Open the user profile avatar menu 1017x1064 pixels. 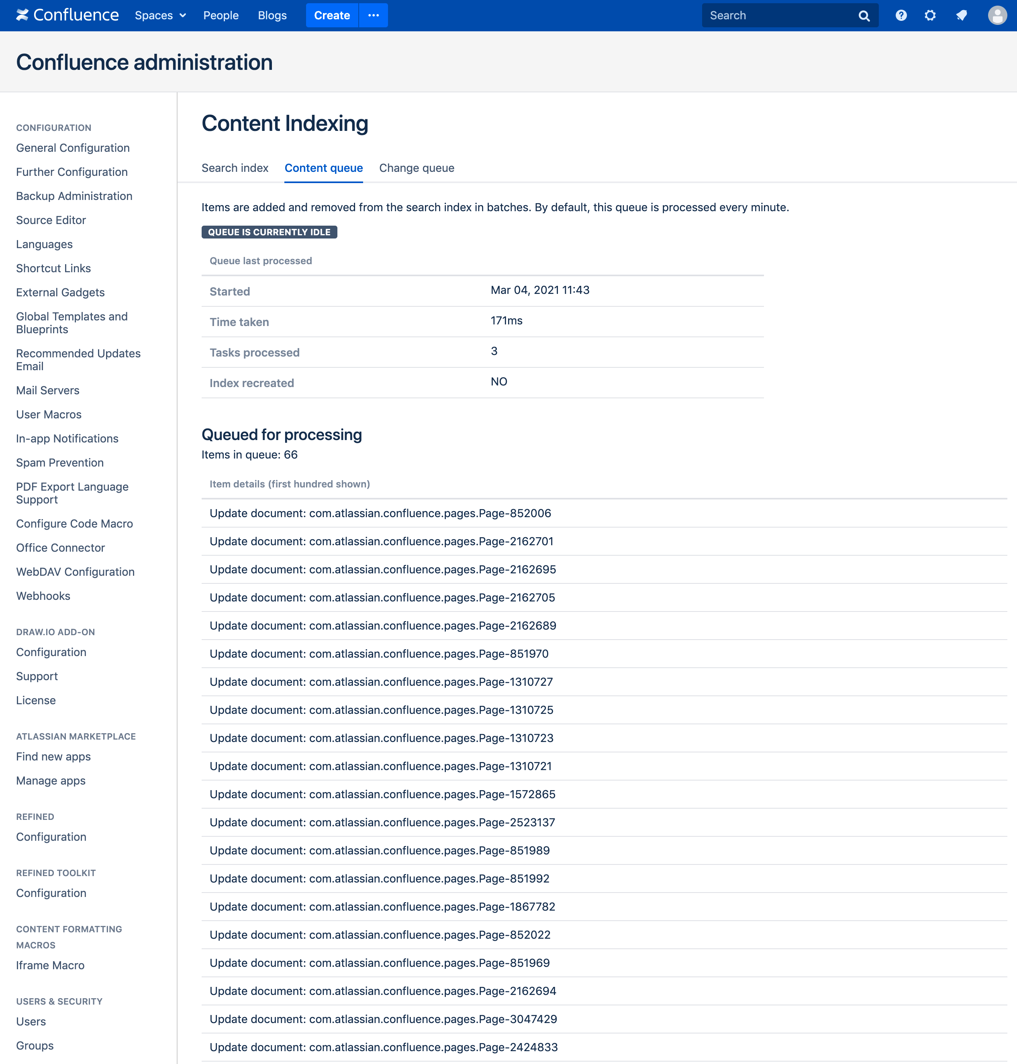pyautogui.click(x=997, y=15)
